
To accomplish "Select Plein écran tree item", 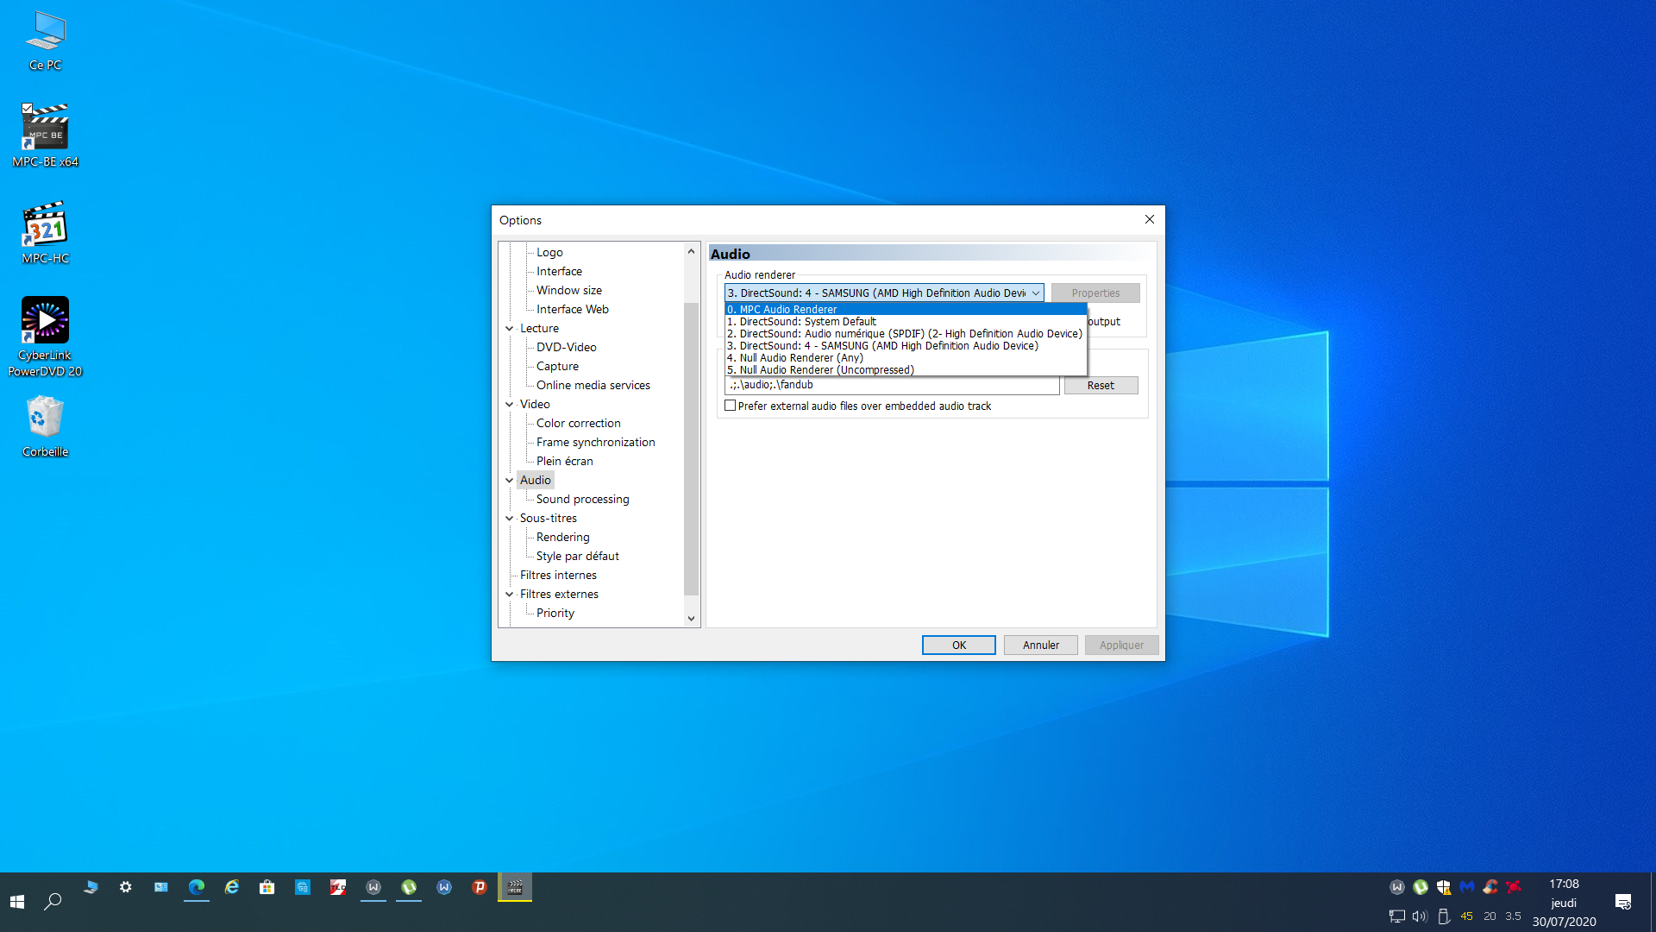I will [x=565, y=462].
